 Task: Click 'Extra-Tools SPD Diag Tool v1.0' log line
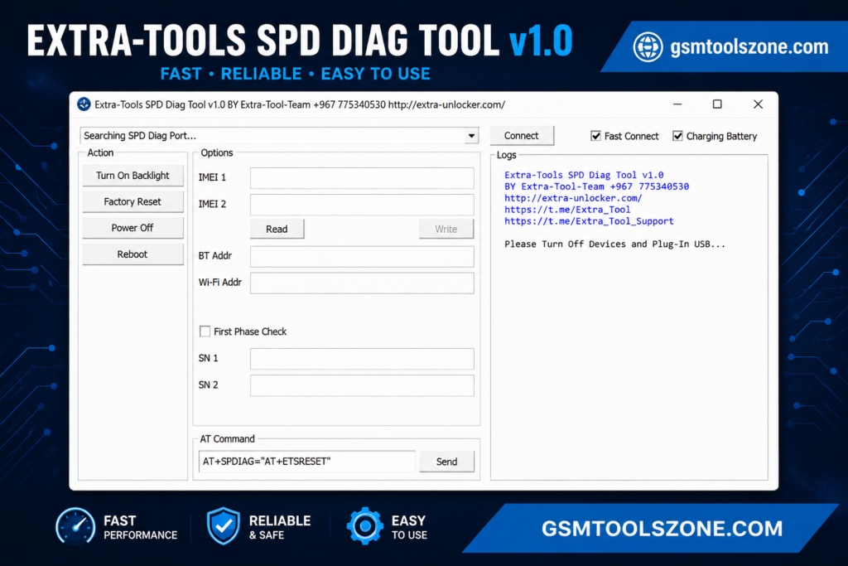click(x=584, y=175)
